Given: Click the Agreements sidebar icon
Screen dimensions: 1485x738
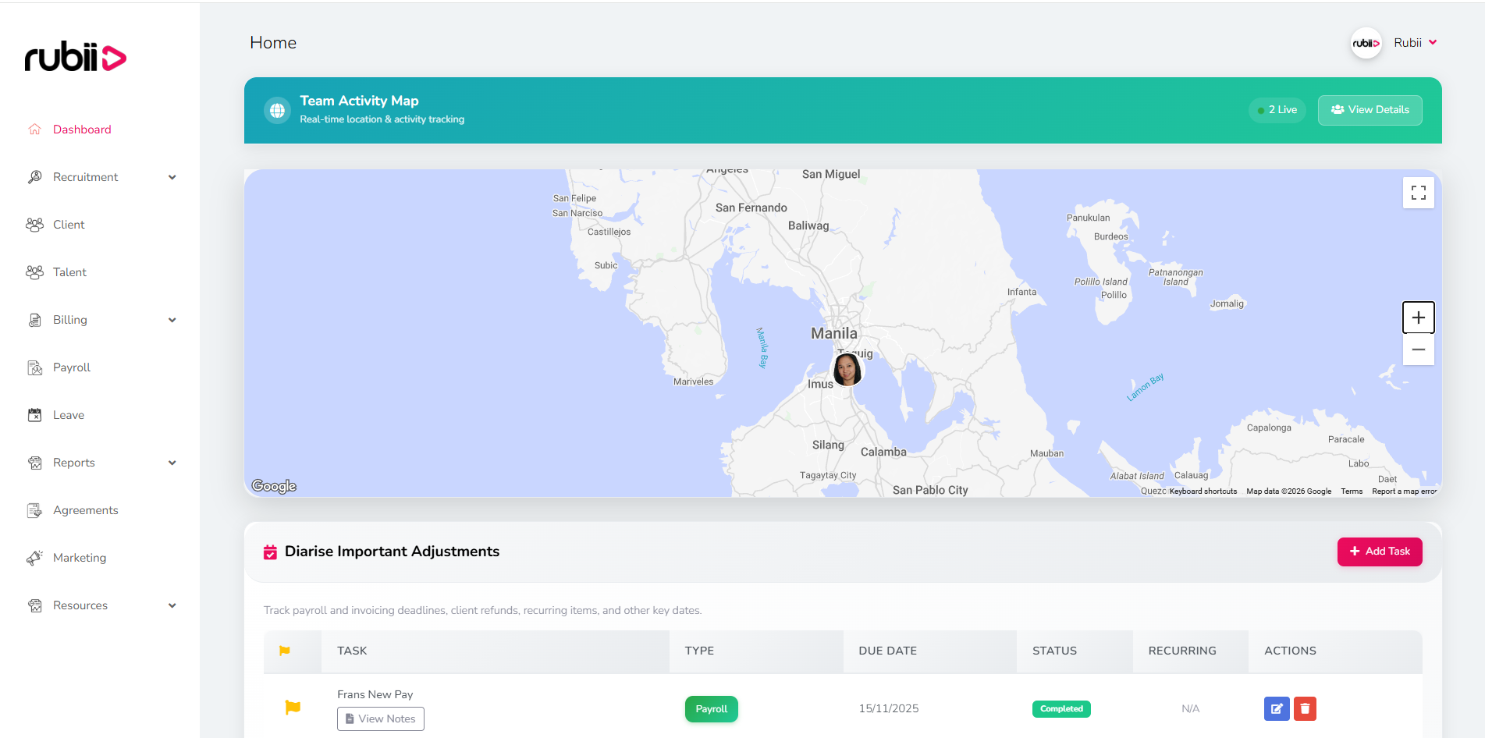Looking at the screenshot, I should click(35, 509).
